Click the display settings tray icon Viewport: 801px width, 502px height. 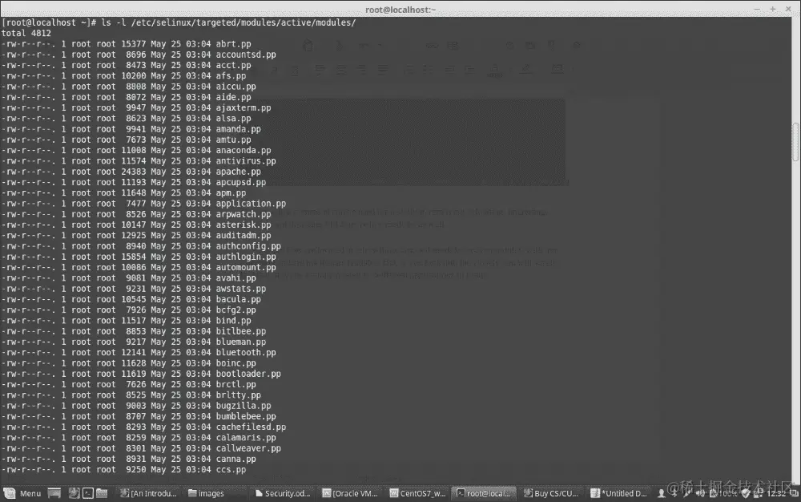(x=757, y=493)
